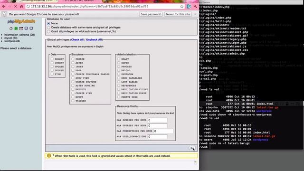This screenshot has height=171, width=304.
Task: Open mysql database in sidebar
Action: click(11, 38)
